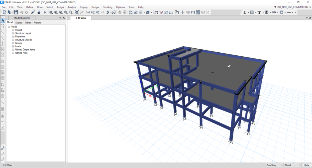312x168 pixels.
Task: Click the Save model icon
Action: 16,12
